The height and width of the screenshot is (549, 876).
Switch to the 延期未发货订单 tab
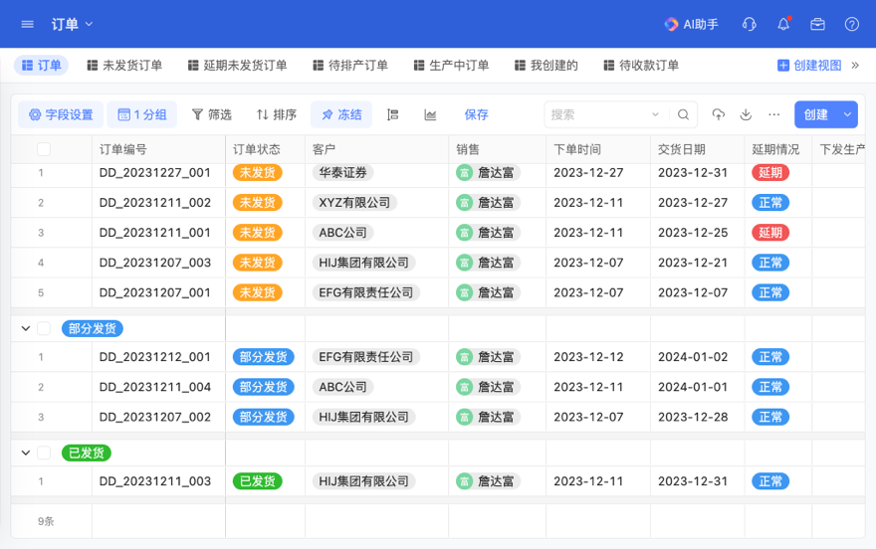(238, 66)
